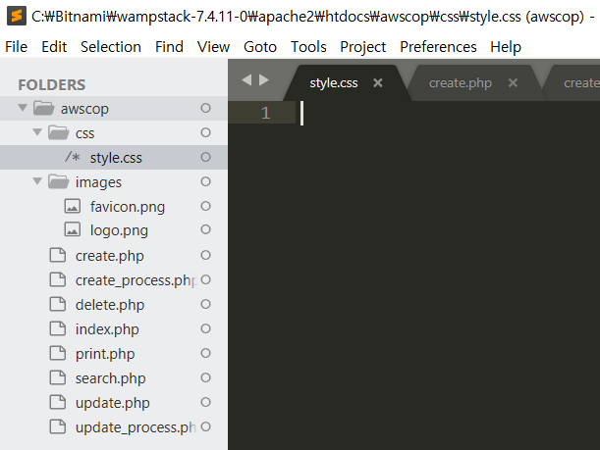
Task: Open index.php from the sidebar
Action: 107,329
